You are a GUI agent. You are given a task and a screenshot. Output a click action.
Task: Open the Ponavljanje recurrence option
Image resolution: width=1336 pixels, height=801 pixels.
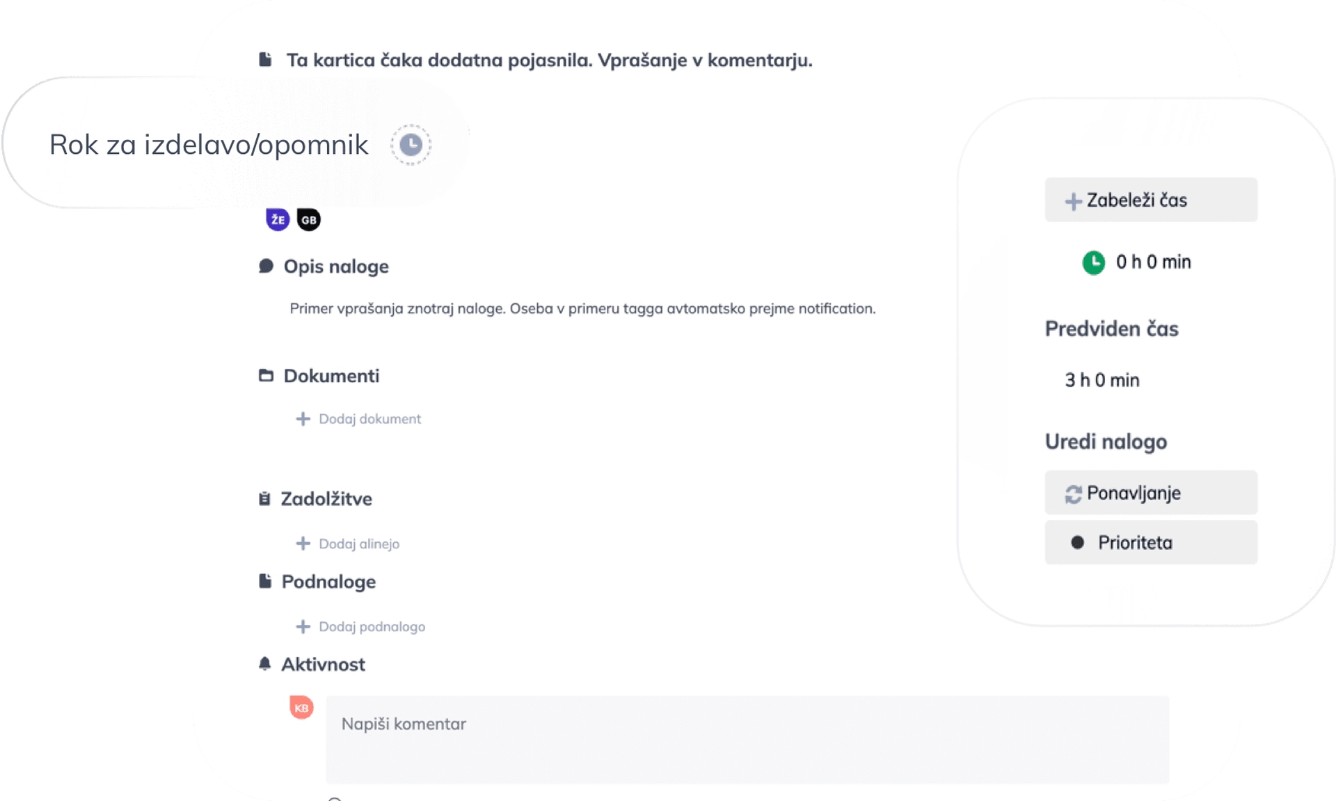(1151, 493)
